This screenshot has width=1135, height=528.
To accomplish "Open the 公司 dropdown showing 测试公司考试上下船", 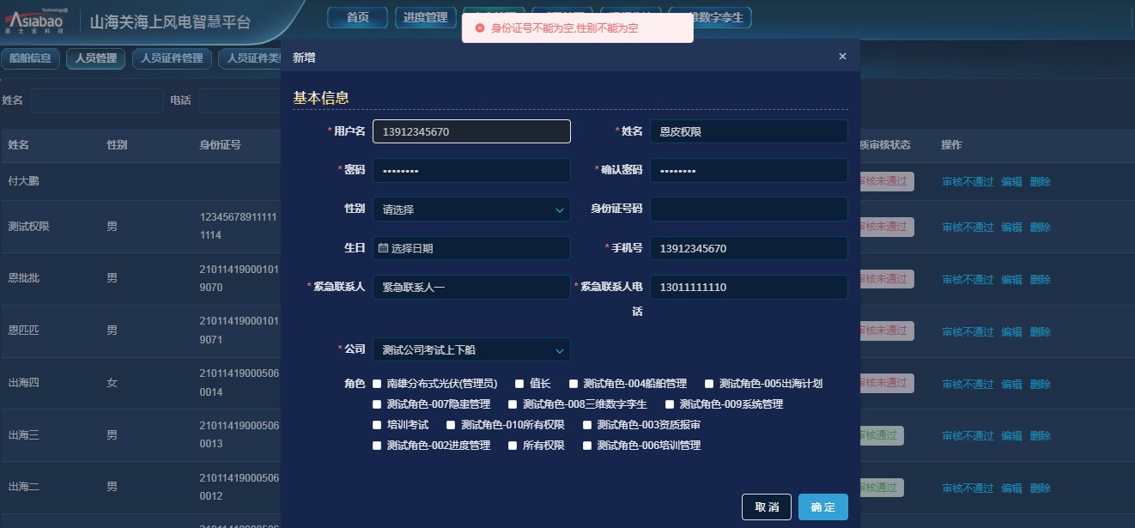I will [471, 349].
